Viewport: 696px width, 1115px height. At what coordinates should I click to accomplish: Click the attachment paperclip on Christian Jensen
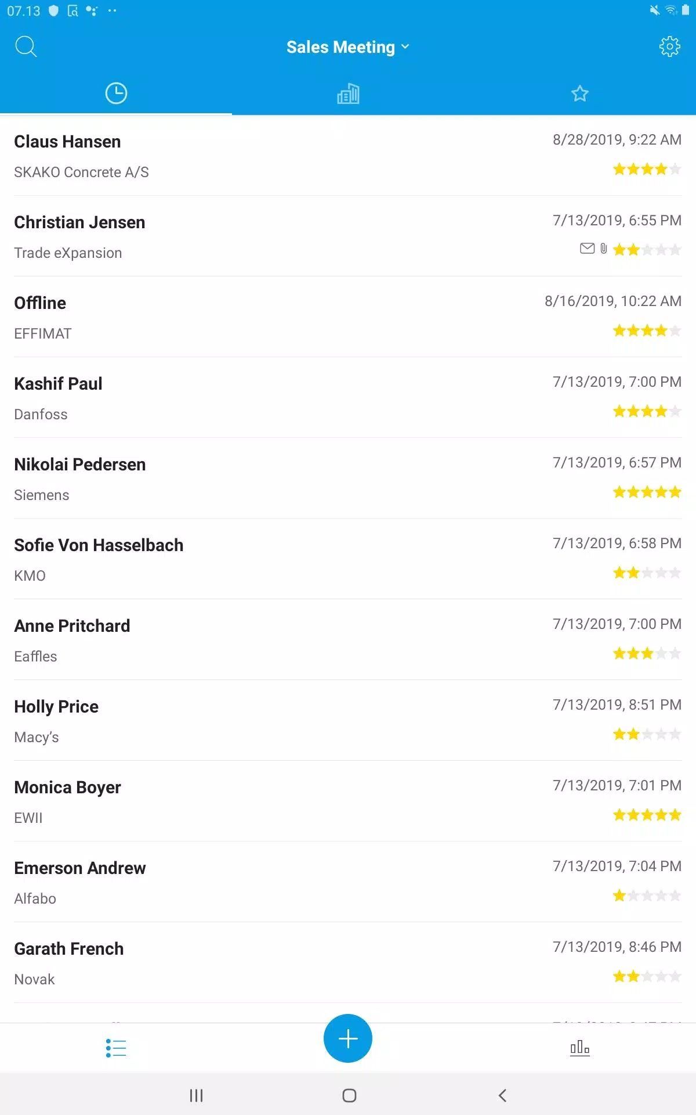click(x=604, y=249)
